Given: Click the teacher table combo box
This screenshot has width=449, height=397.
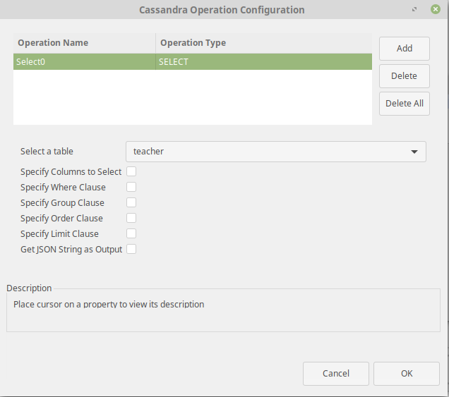Looking at the screenshot, I should 276,152.
